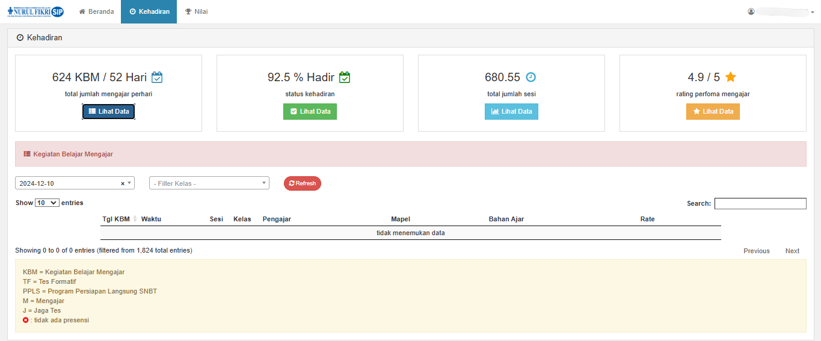Image resolution: width=821 pixels, height=341 pixels.
Task: Click the dark blue Lihat Data button
Action: (108, 111)
